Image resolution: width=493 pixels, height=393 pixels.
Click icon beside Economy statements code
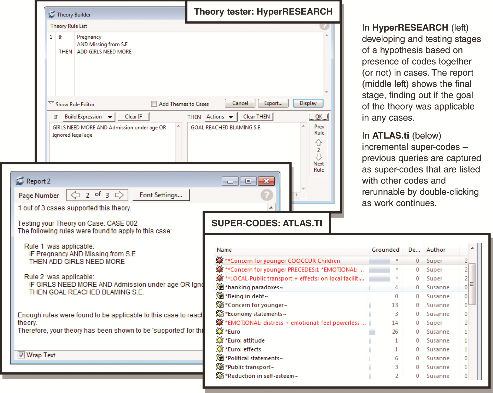219,314
